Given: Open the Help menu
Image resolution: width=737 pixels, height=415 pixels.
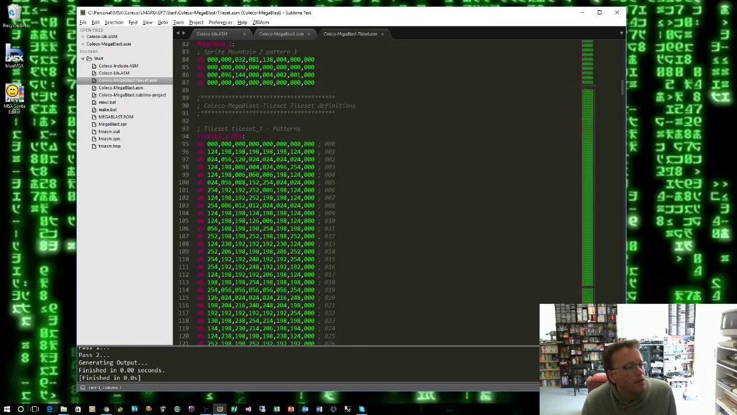Looking at the screenshot, I should [x=242, y=22].
